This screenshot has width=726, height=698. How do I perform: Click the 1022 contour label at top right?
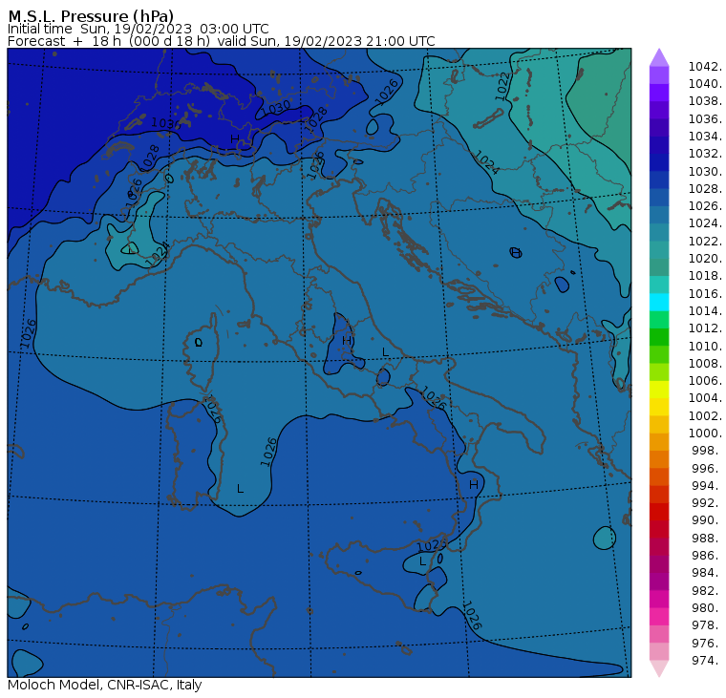[502, 86]
